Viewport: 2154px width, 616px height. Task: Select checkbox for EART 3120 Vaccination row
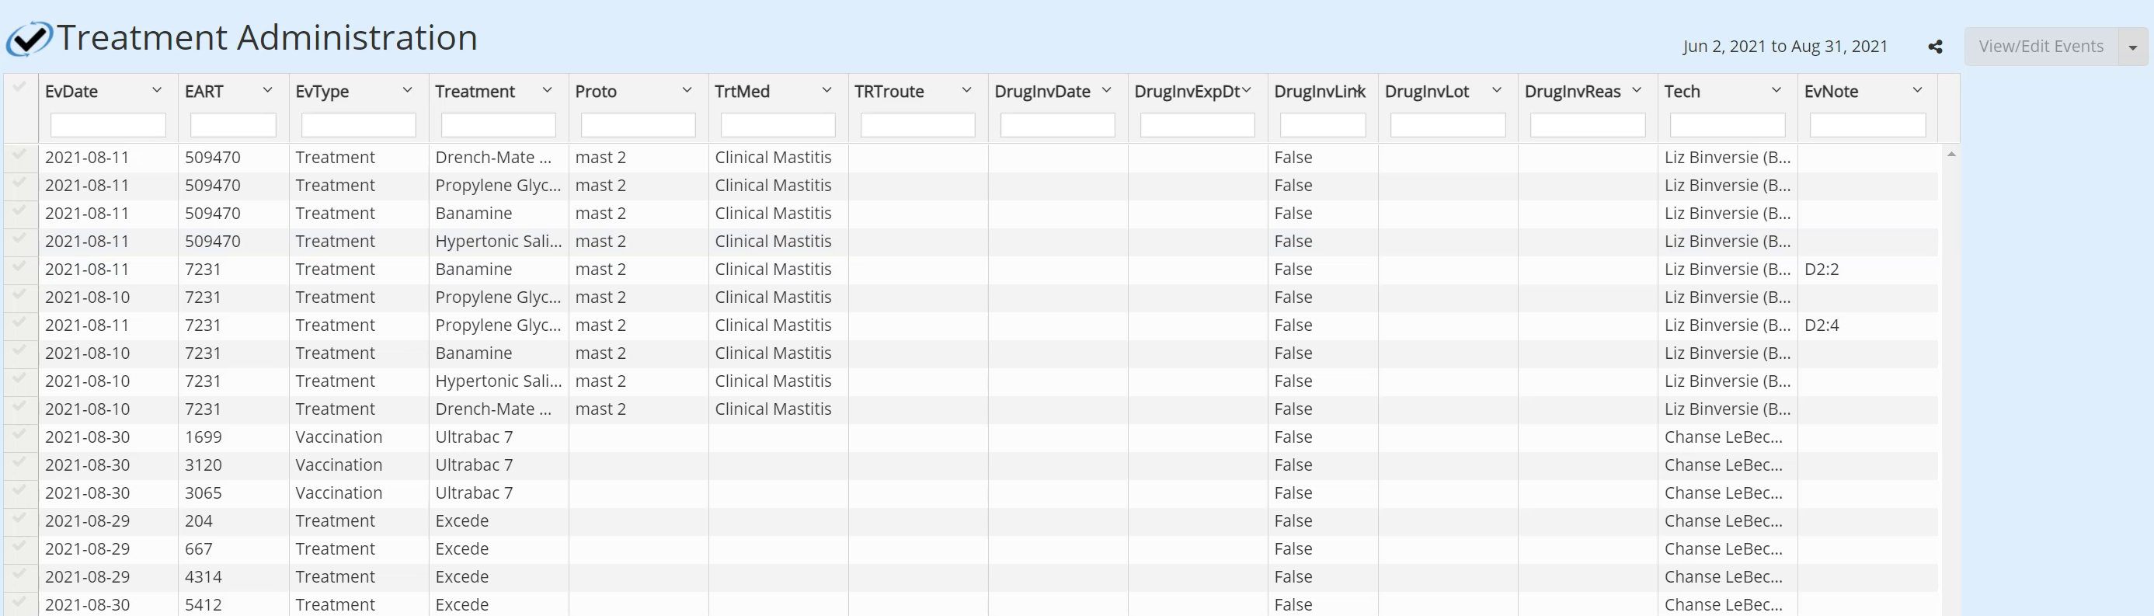point(20,462)
